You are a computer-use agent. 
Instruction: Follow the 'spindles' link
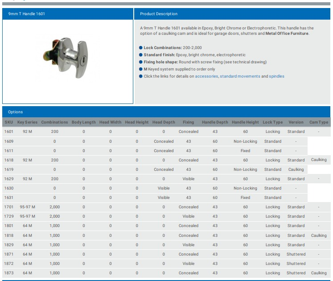pos(276,76)
